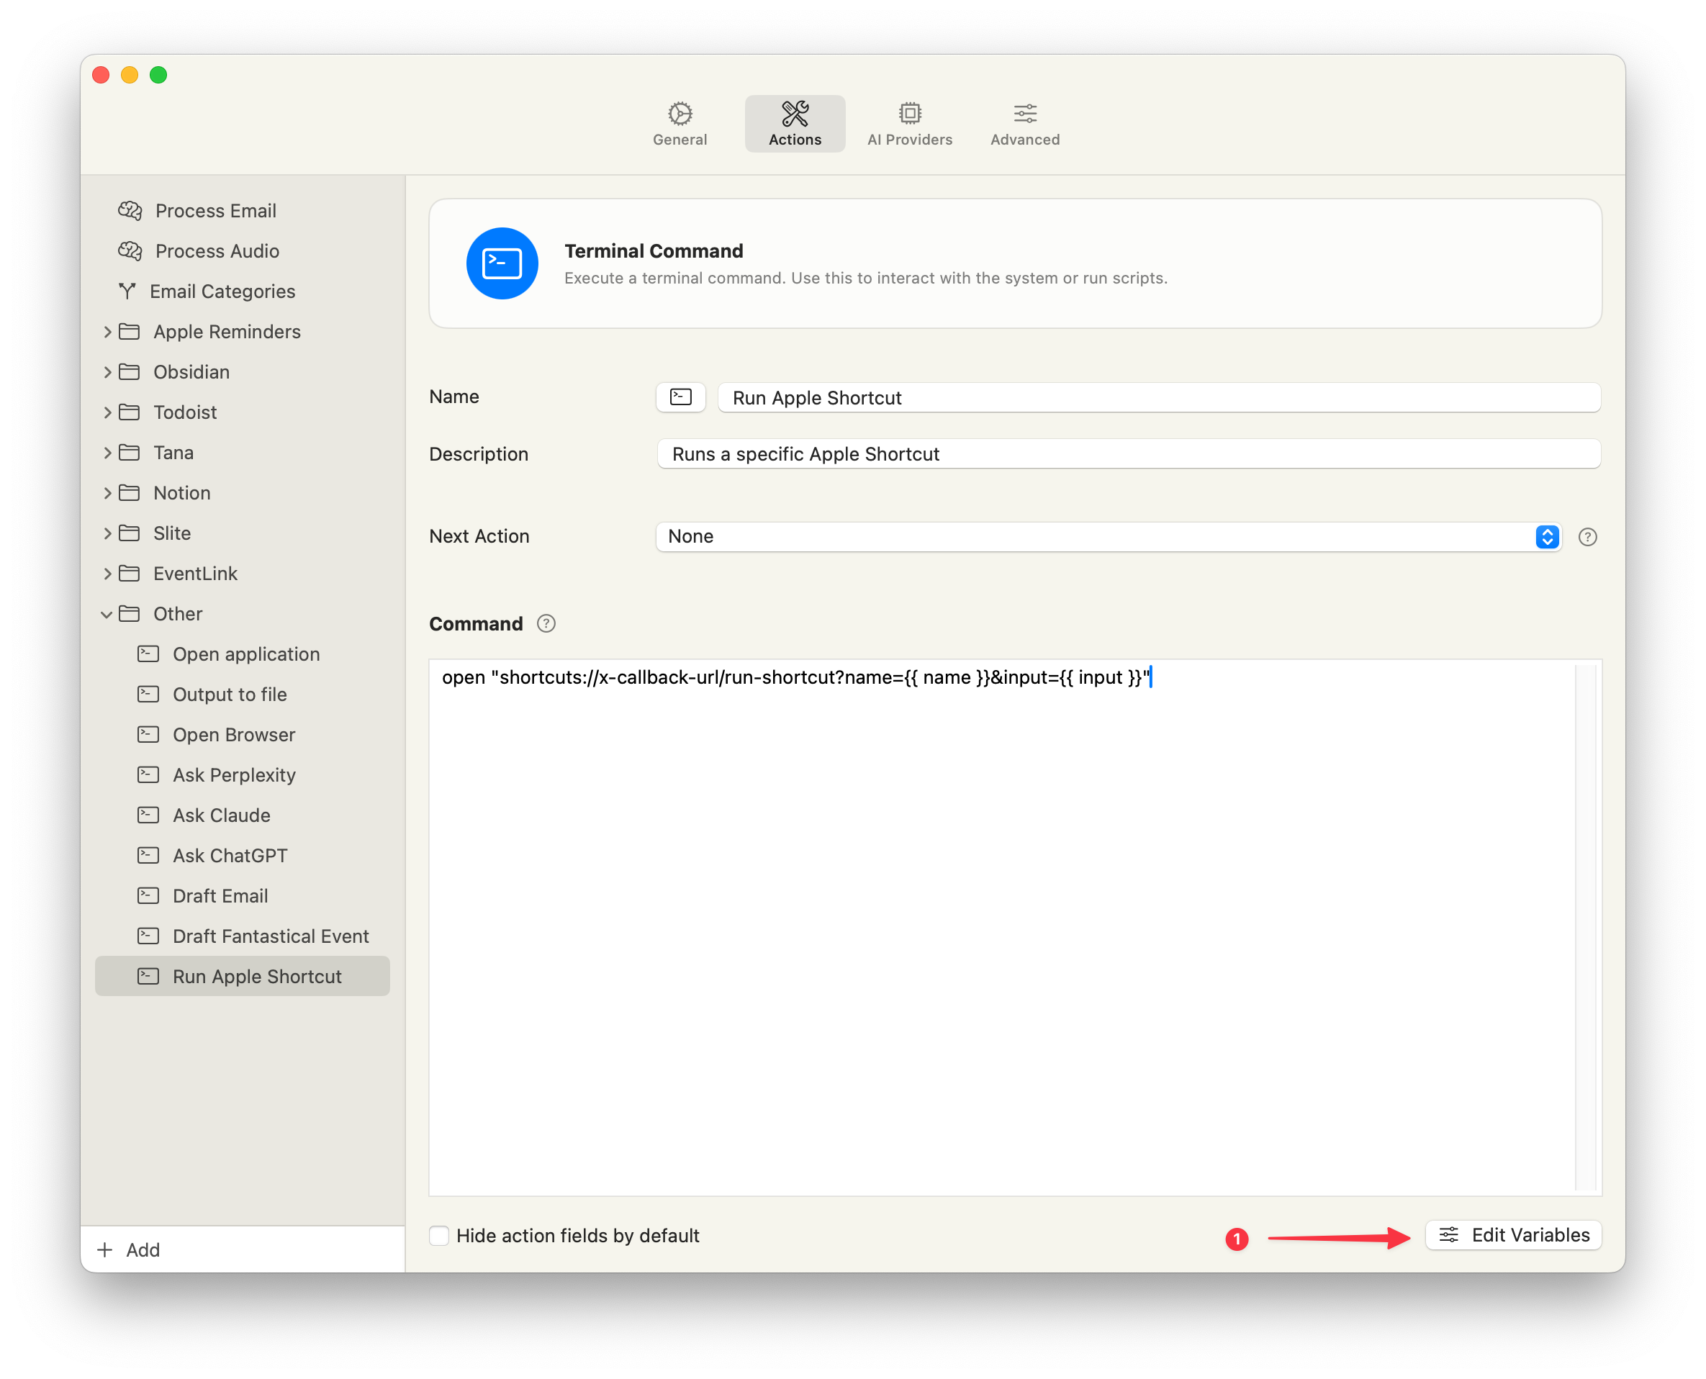This screenshot has width=1706, height=1379.
Task: Select the Draft Fantastical Event action
Action: [x=243, y=936]
